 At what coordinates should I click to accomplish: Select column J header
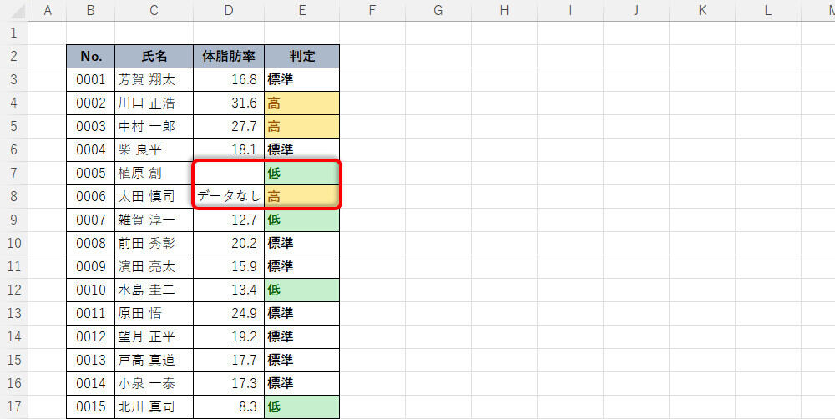636,11
